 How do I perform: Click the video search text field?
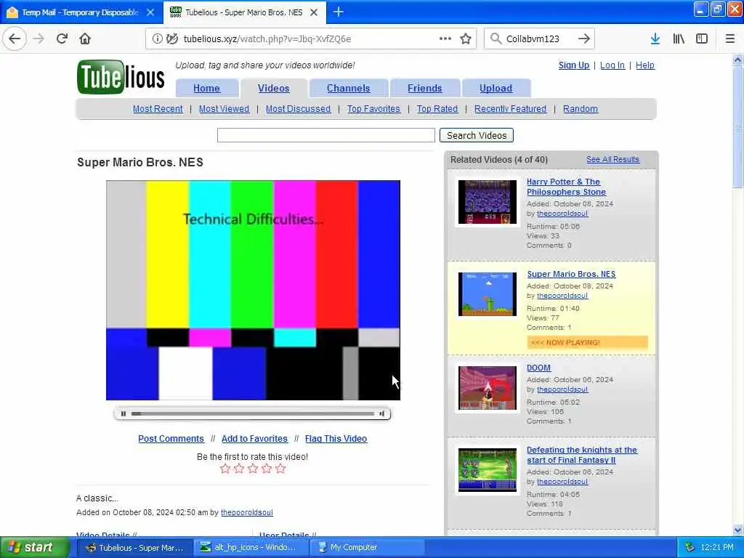(326, 135)
